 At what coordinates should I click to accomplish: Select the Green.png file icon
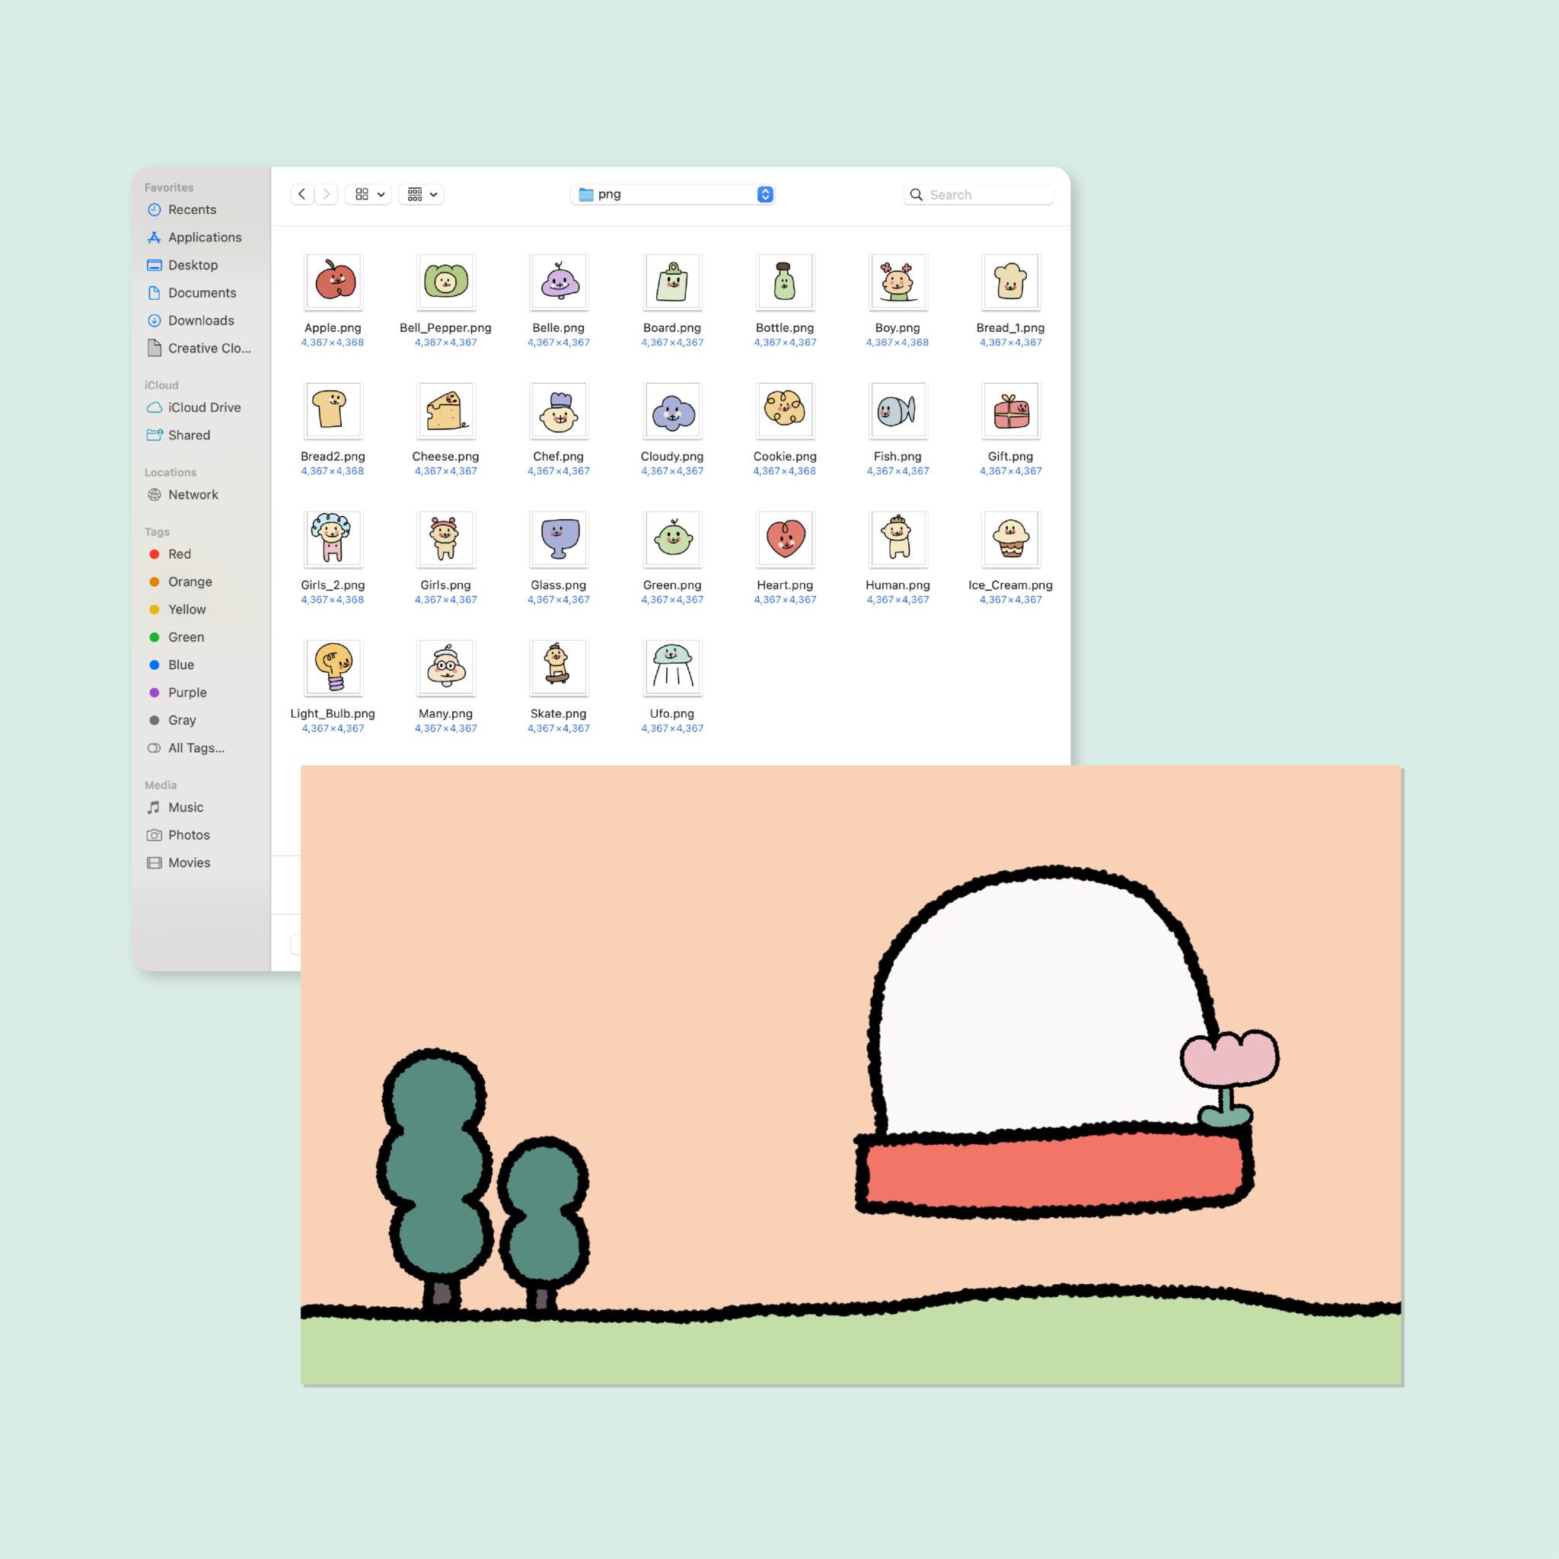pyautogui.click(x=672, y=539)
